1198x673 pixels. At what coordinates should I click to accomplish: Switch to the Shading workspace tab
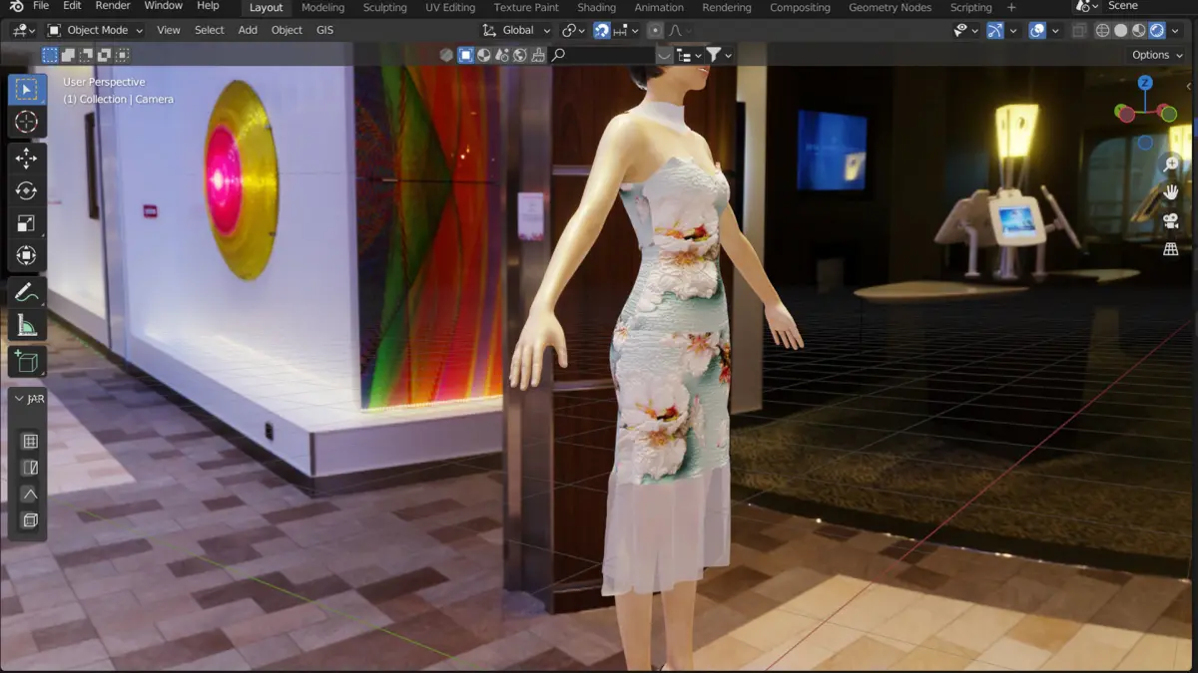click(597, 7)
